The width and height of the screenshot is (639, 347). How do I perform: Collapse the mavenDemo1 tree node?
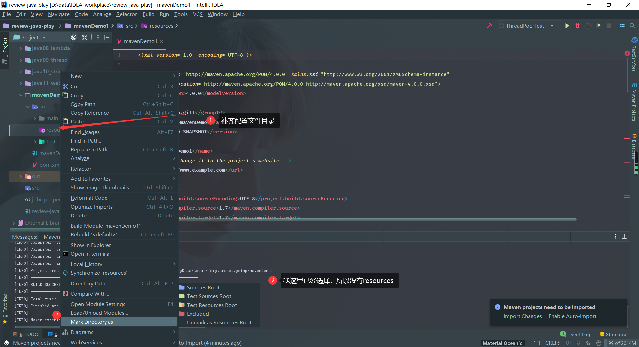point(21,95)
